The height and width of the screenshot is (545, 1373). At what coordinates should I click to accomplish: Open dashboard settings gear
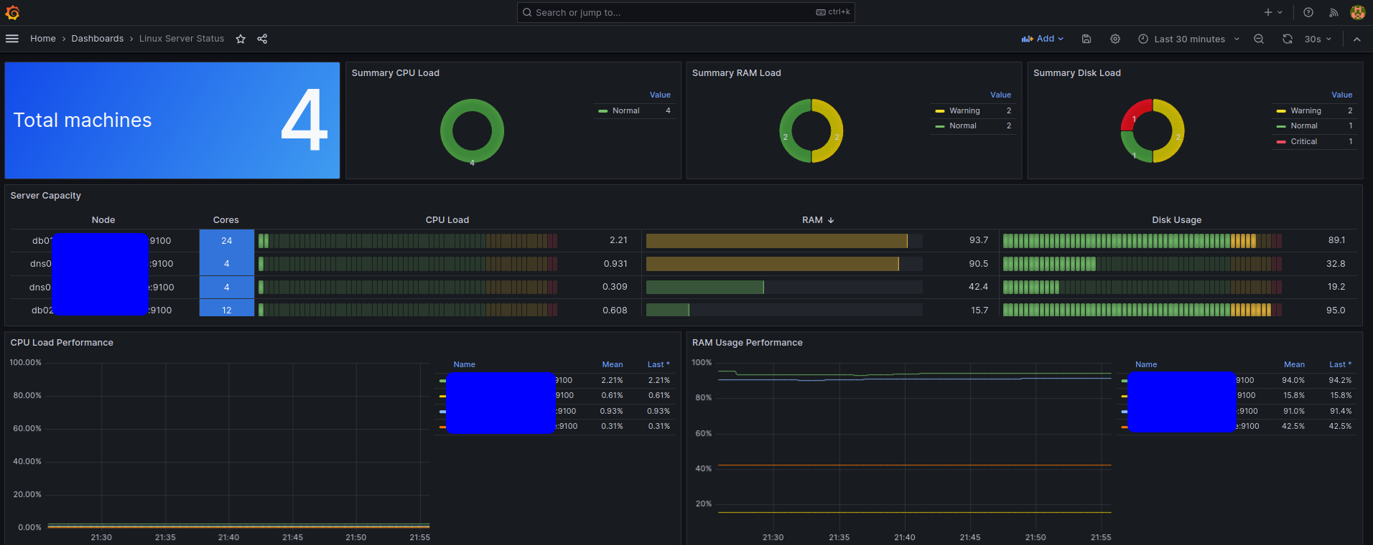click(1115, 39)
